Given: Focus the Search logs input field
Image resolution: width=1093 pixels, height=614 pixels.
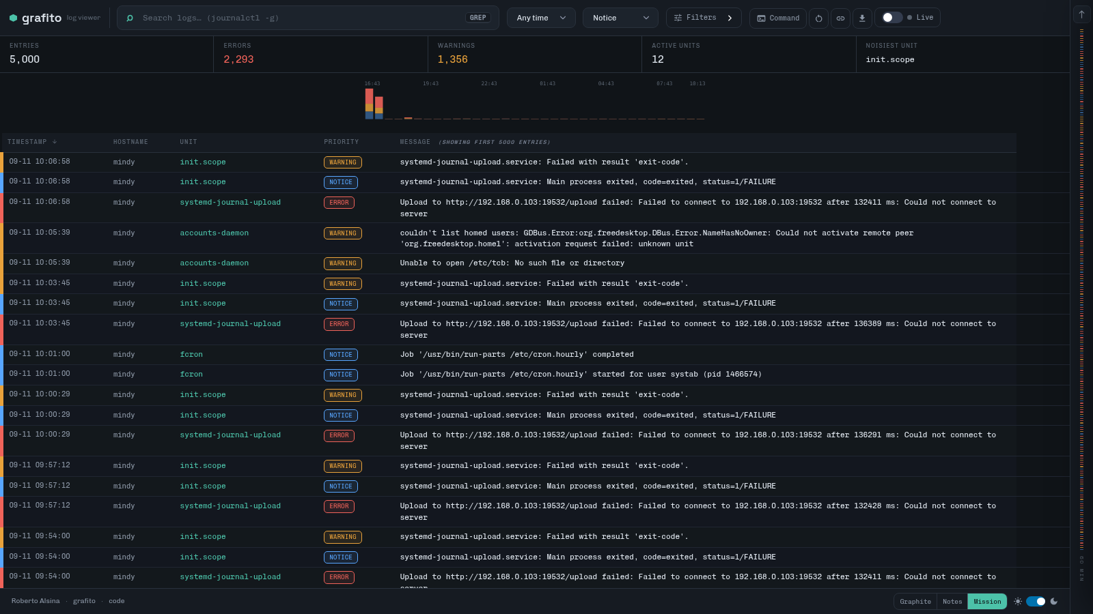Looking at the screenshot, I should coord(301,18).
